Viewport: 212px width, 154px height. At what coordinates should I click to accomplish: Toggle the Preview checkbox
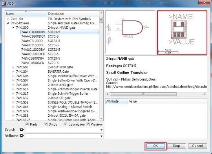coord(88,124)
